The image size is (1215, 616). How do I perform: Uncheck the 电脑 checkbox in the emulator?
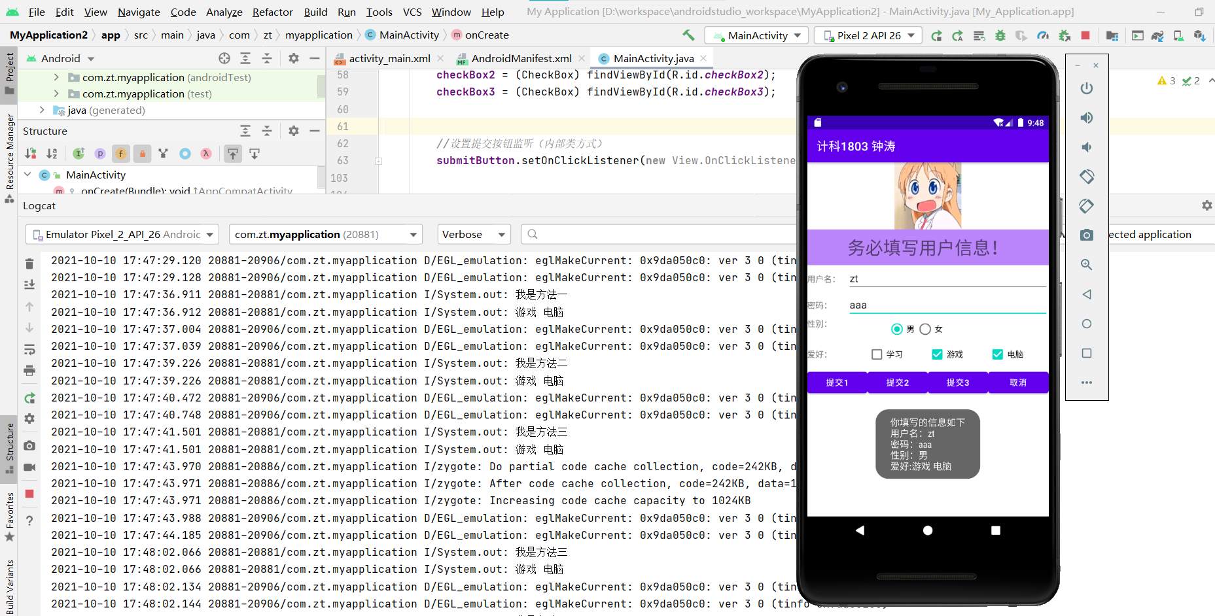[x=997, y=354]
